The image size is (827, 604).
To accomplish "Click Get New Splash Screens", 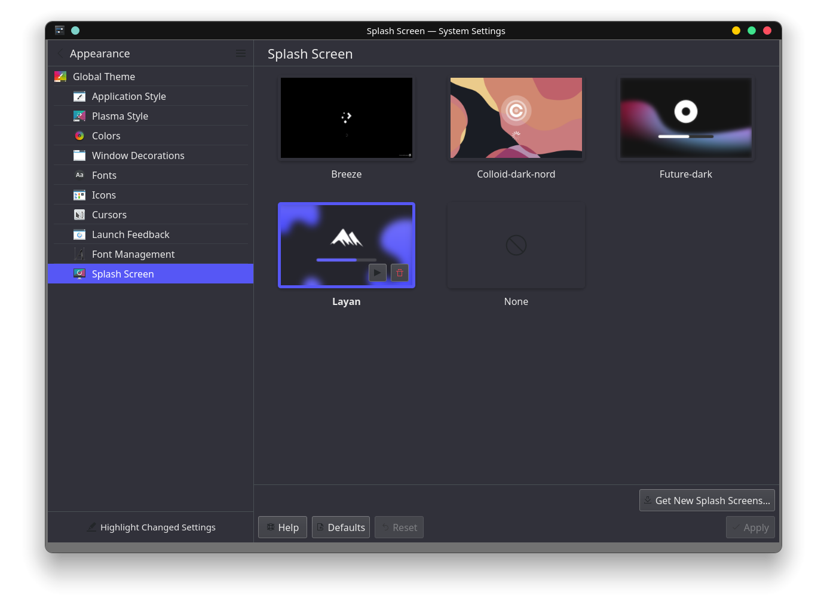I will click(707, 500).
